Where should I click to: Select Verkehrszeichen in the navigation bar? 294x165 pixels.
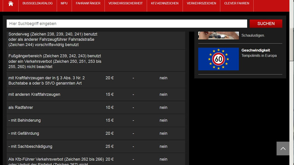pyautogui.click(x=201, y=3)
